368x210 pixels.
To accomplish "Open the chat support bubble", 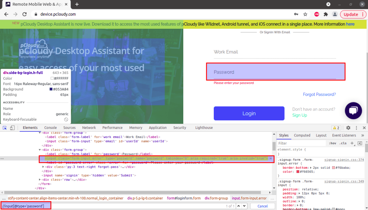I will click(x=353, y=111).
